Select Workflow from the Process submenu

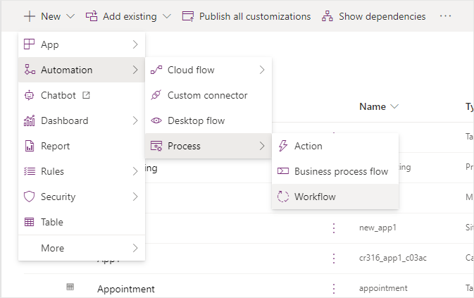315,197
